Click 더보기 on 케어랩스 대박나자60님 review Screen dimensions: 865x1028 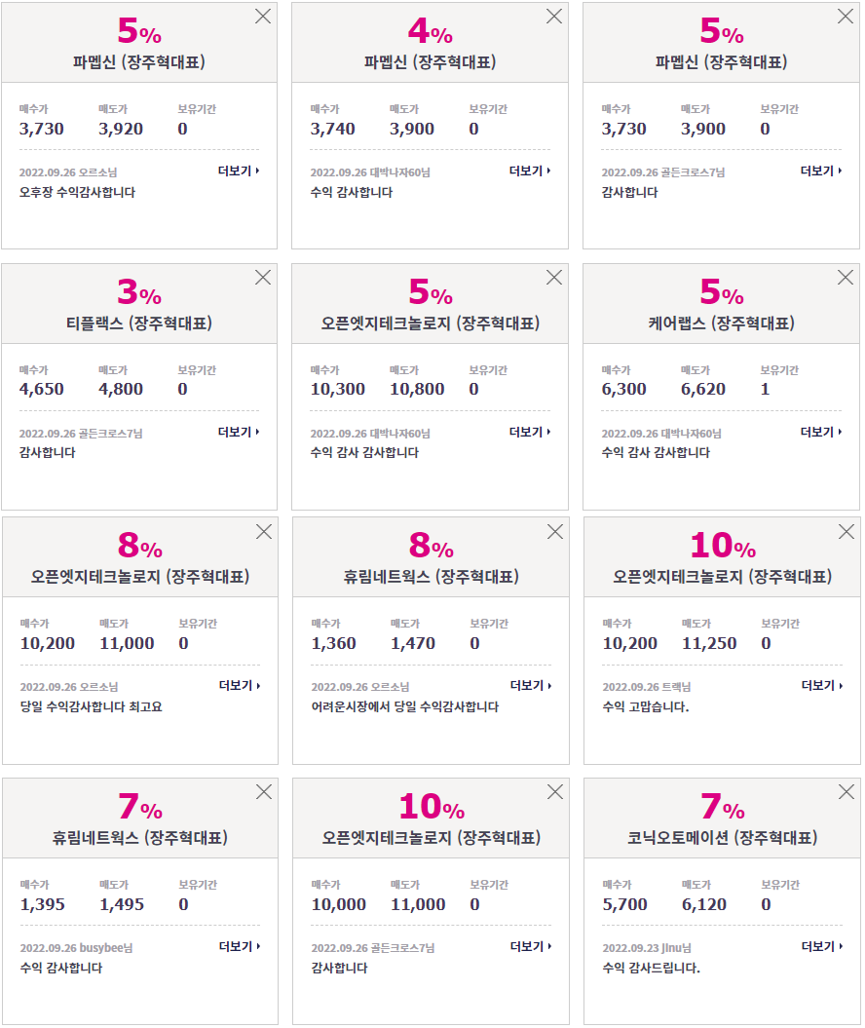pyautogui.click(x=821, y=432)
